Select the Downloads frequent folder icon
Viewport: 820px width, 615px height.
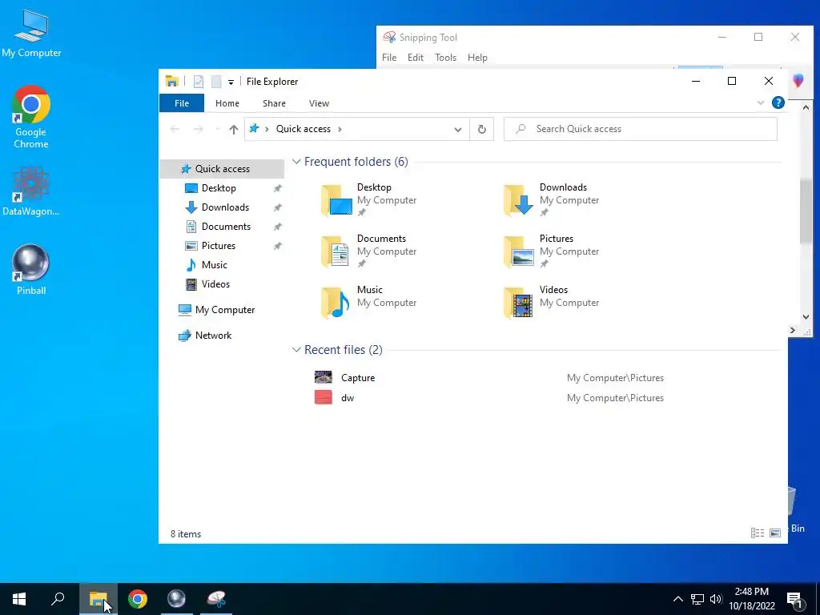[519, 200]
